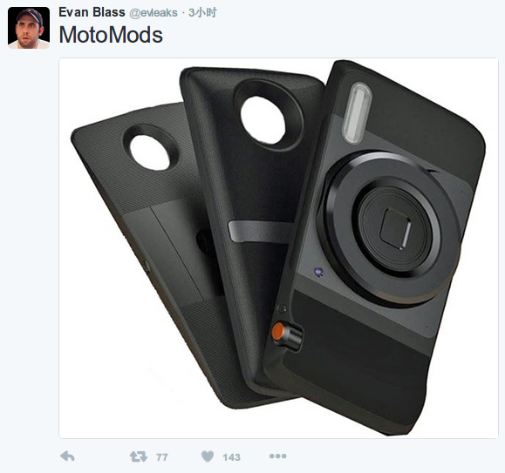Viewport: 505px width, 473px height.
Task: Click the orange shutter button in image
Action: click(278, 331)
